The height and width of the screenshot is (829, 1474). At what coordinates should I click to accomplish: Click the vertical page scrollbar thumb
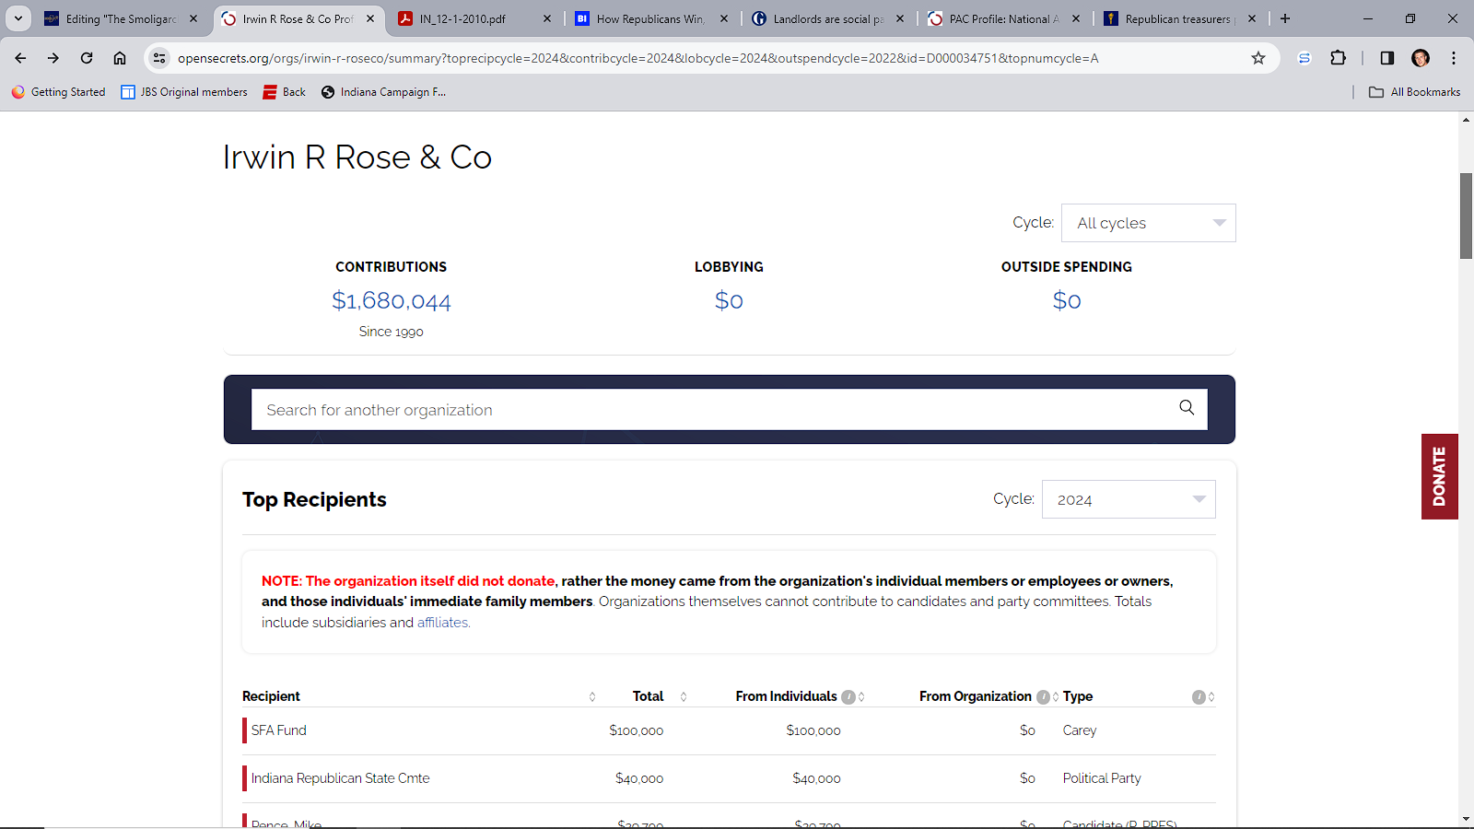click(1466, 216)
